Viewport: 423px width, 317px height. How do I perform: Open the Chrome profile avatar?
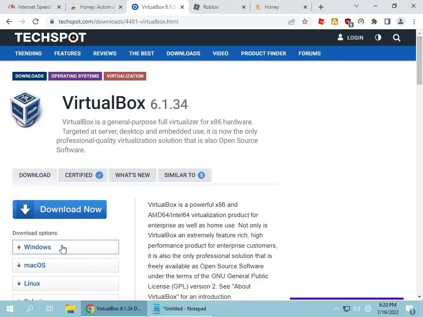401,21
